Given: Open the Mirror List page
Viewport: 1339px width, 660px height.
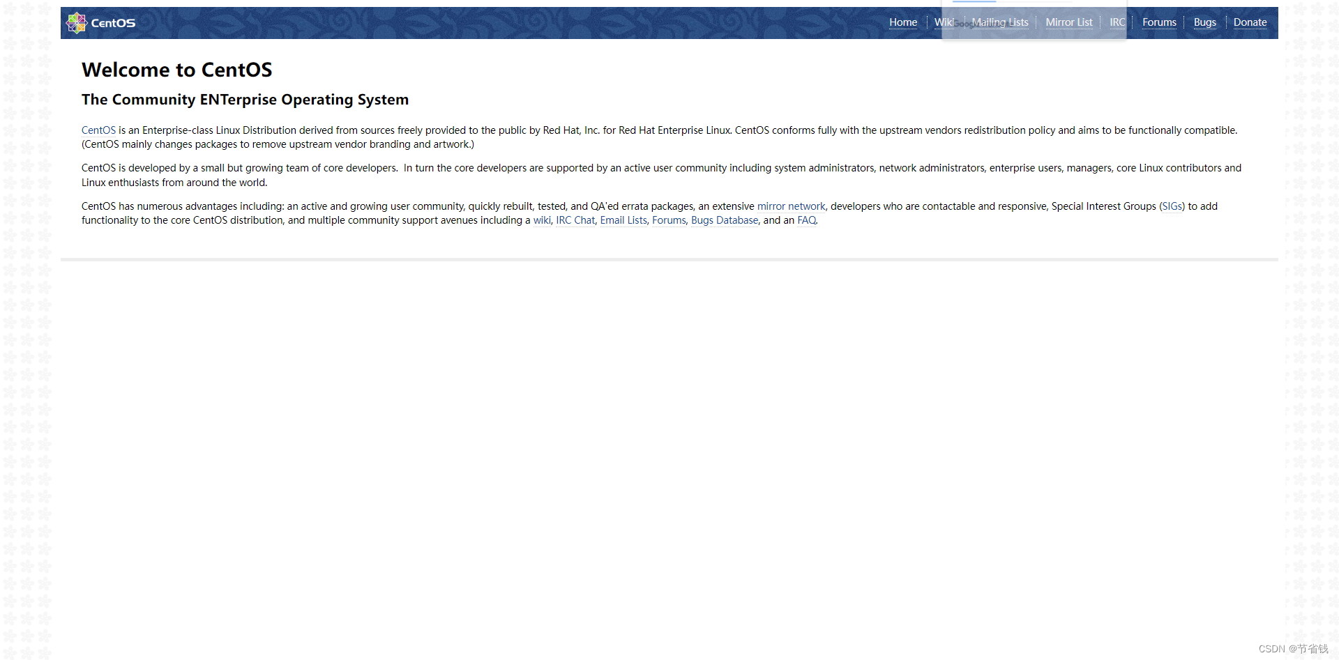Looking at the screenshot, I should point(1069,22).
